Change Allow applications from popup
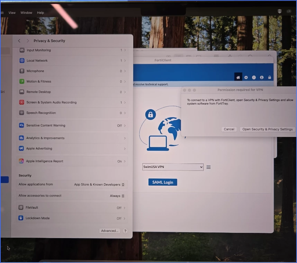 tap(99, 184)
